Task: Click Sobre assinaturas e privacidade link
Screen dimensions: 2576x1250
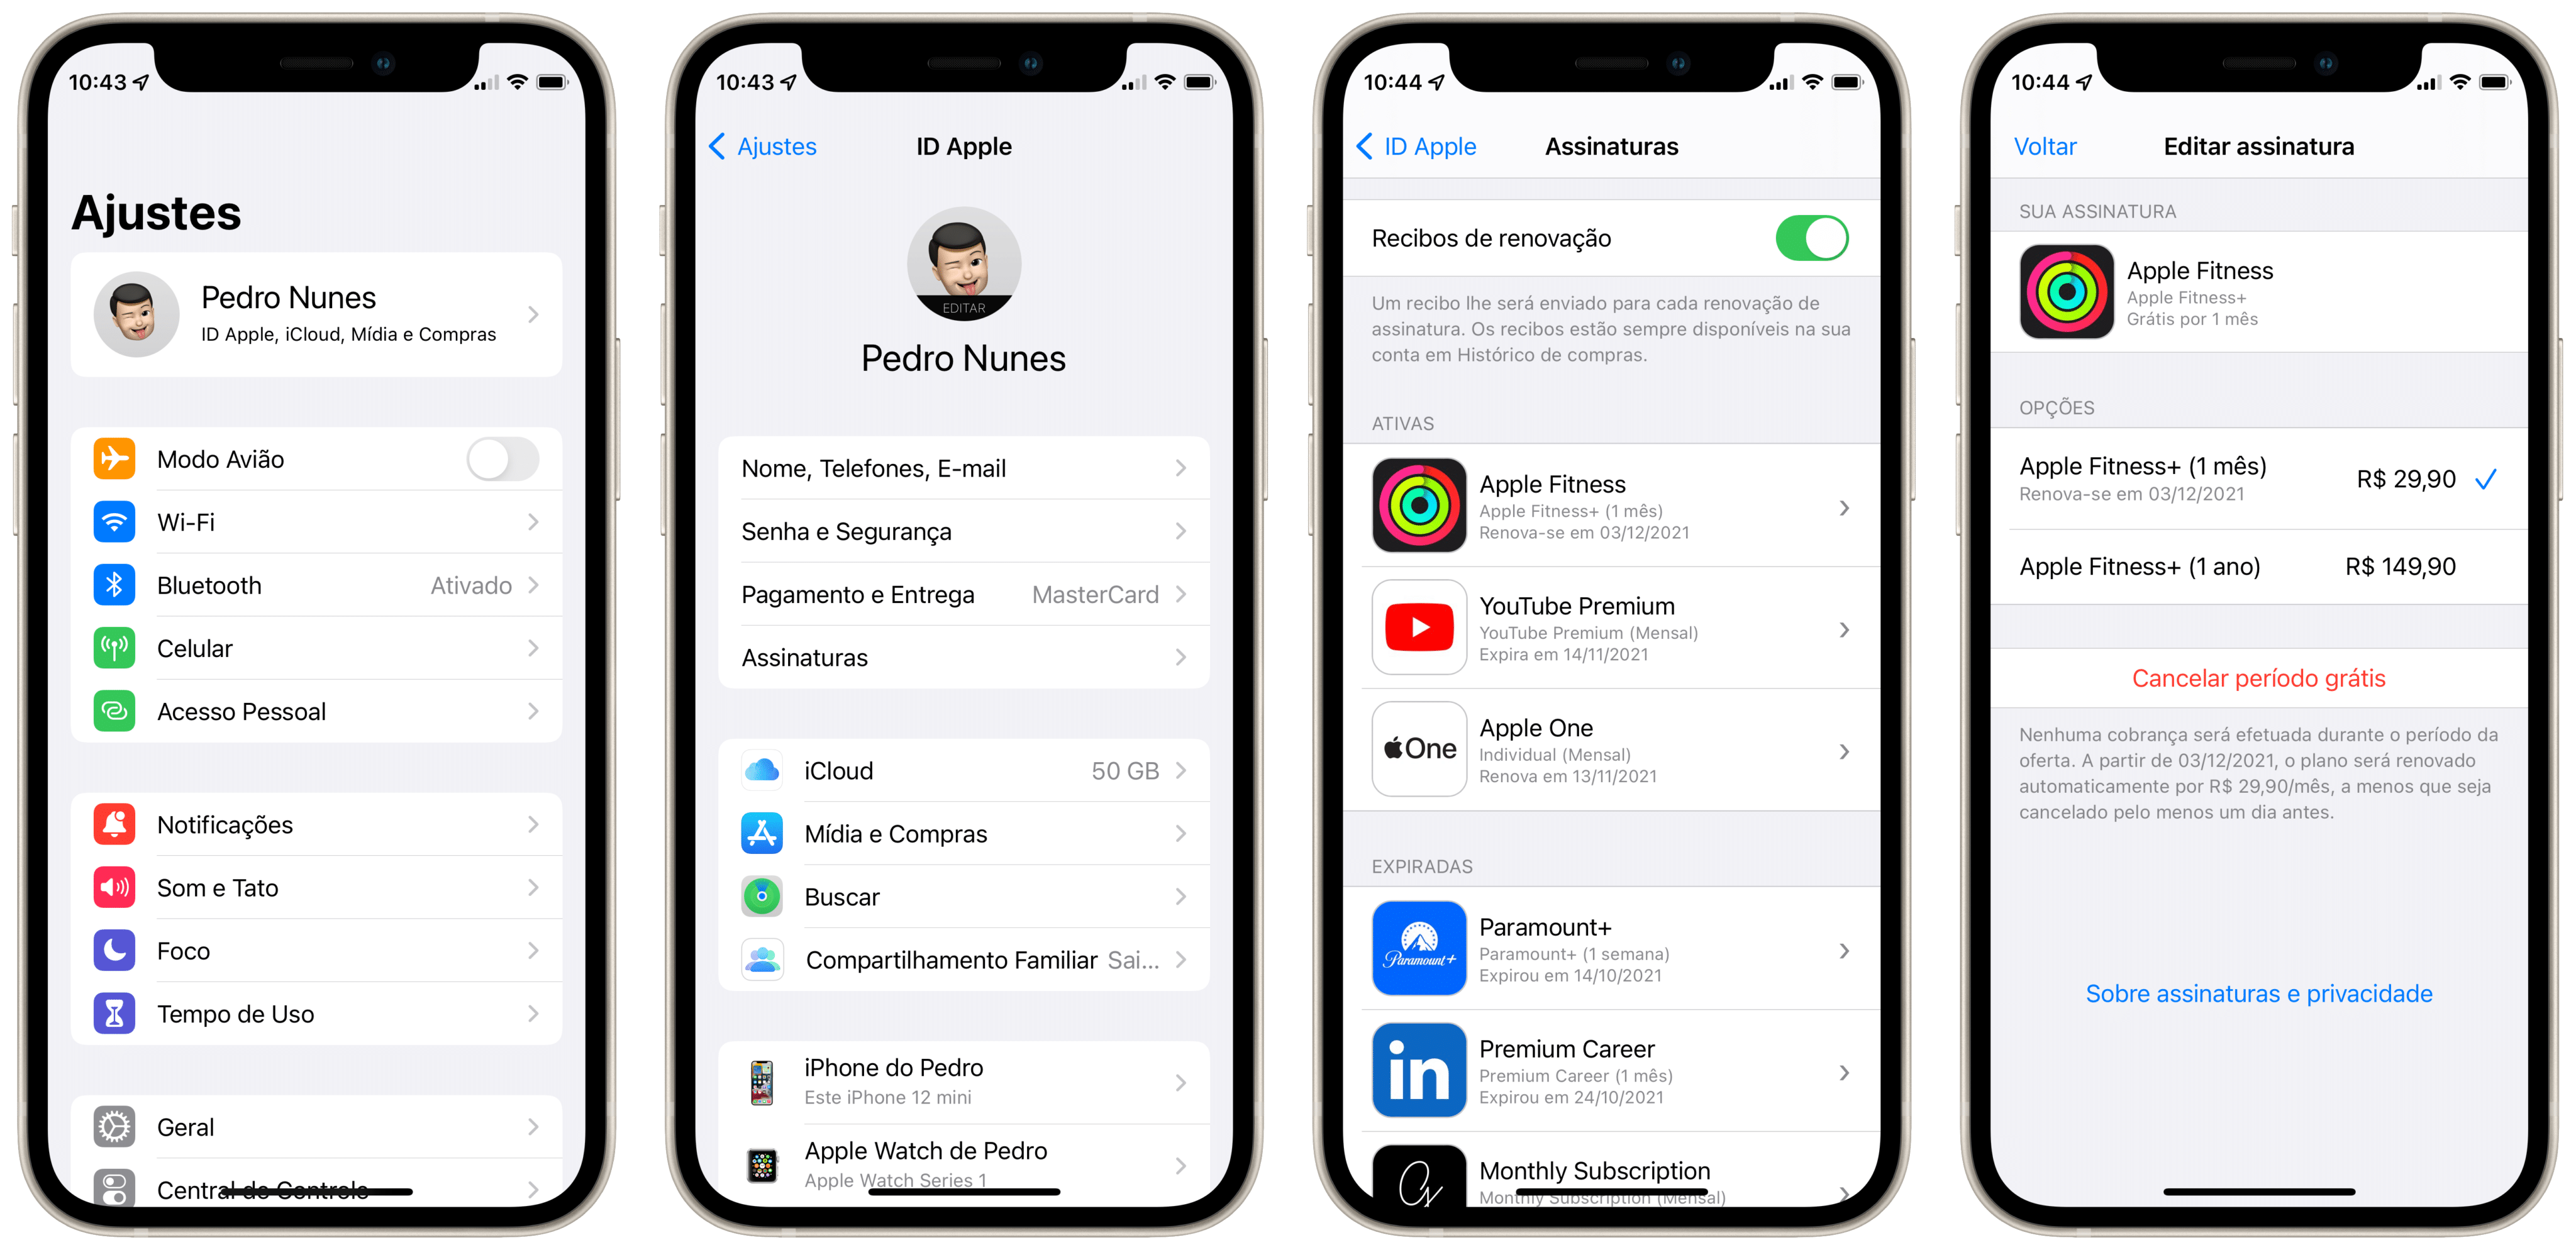Action: click(2254, 993)
